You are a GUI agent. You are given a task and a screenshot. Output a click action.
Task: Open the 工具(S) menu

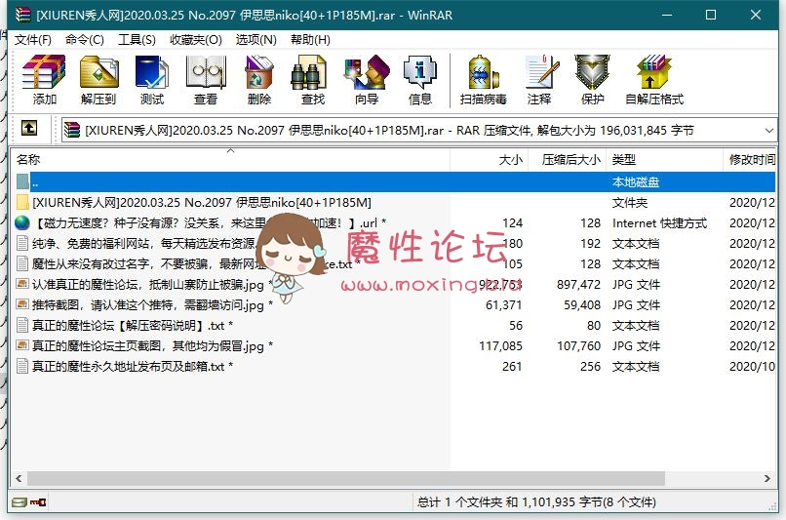[x=137, y=40]
